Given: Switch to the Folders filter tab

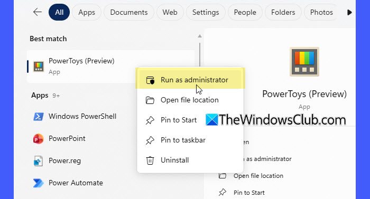Looking at the screenshot, I should 283,12.
